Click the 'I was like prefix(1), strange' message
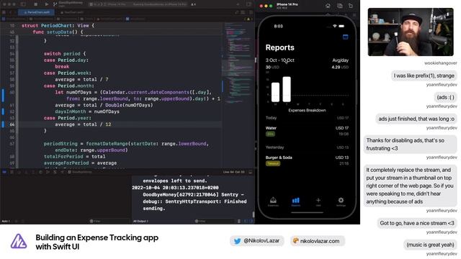 point(424,76)
